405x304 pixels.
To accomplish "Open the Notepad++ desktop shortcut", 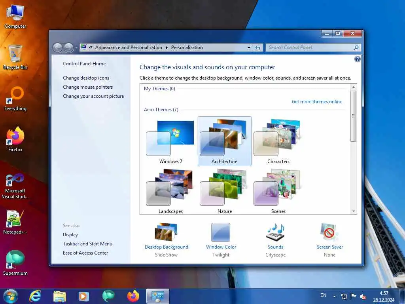I will 15,222.
